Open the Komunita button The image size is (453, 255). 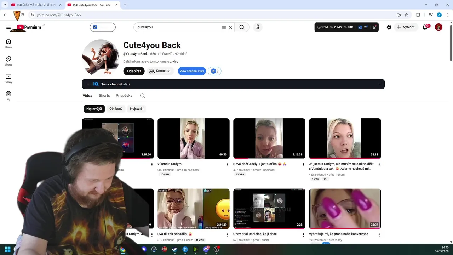160,71
